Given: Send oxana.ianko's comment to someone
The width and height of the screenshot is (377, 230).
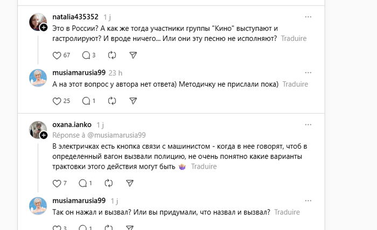Looking at the screenshot, I should click(x=129, y=183).
